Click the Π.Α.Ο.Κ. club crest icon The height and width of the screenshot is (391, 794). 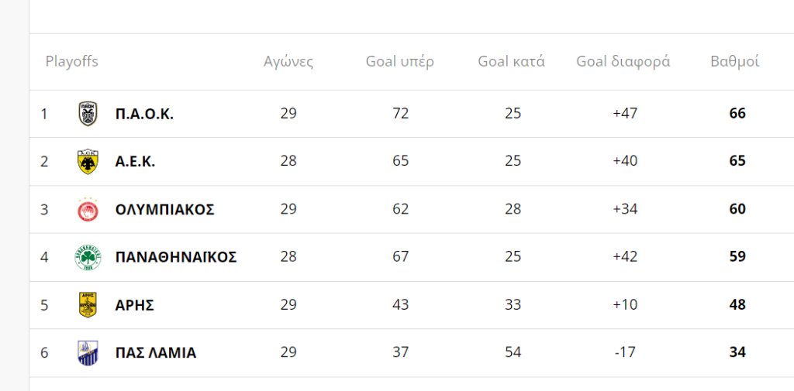tap(88, 114)
